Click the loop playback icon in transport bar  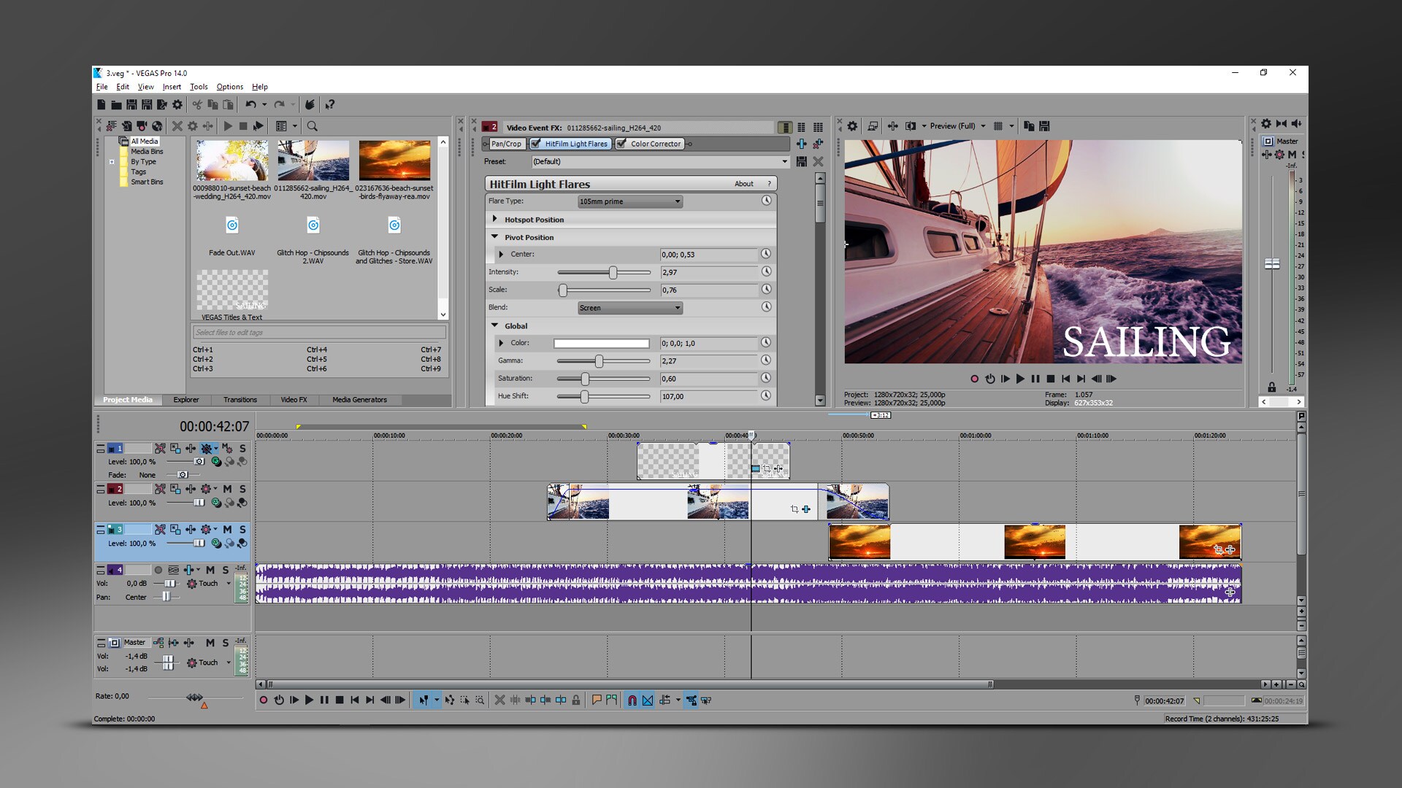(x=279, y=700)
